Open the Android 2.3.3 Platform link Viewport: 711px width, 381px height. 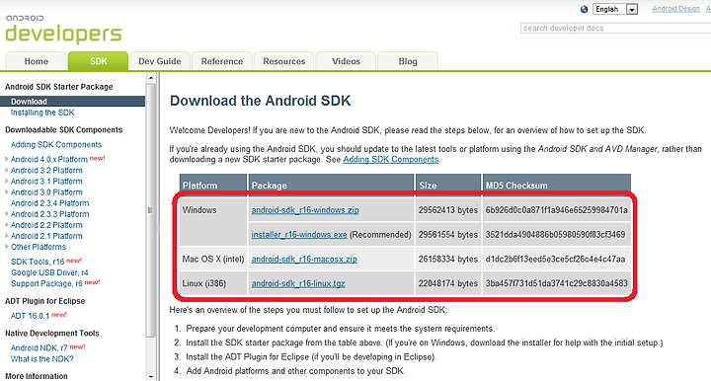(x=50, y=214)
